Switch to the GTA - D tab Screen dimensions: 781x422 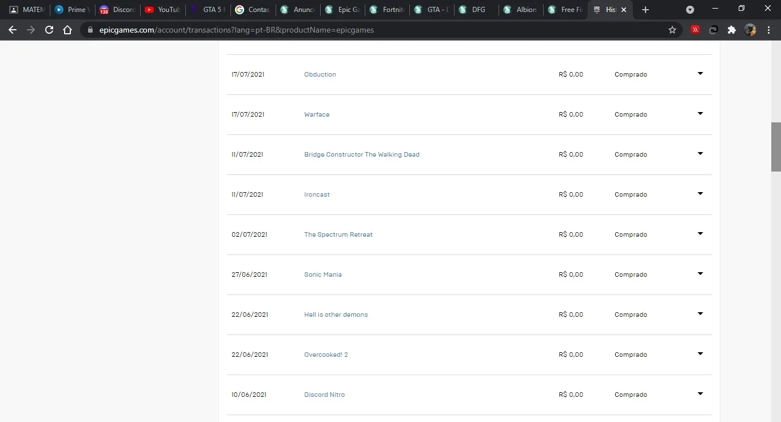[x=431, y=10]
